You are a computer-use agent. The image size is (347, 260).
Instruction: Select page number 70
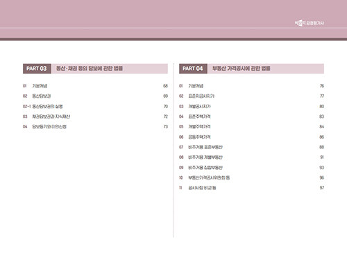166,107
